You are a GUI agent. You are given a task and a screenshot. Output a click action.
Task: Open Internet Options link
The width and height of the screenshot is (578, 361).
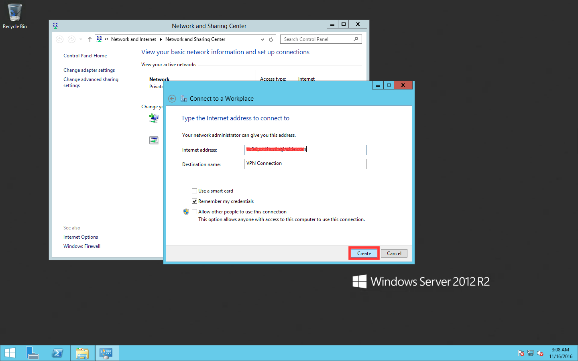click(81, 237)
